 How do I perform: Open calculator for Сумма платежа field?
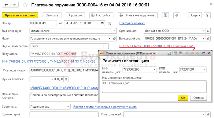[66, 79]
